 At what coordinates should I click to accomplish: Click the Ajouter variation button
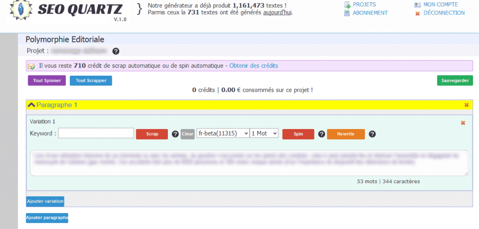[x=45, y=201]
